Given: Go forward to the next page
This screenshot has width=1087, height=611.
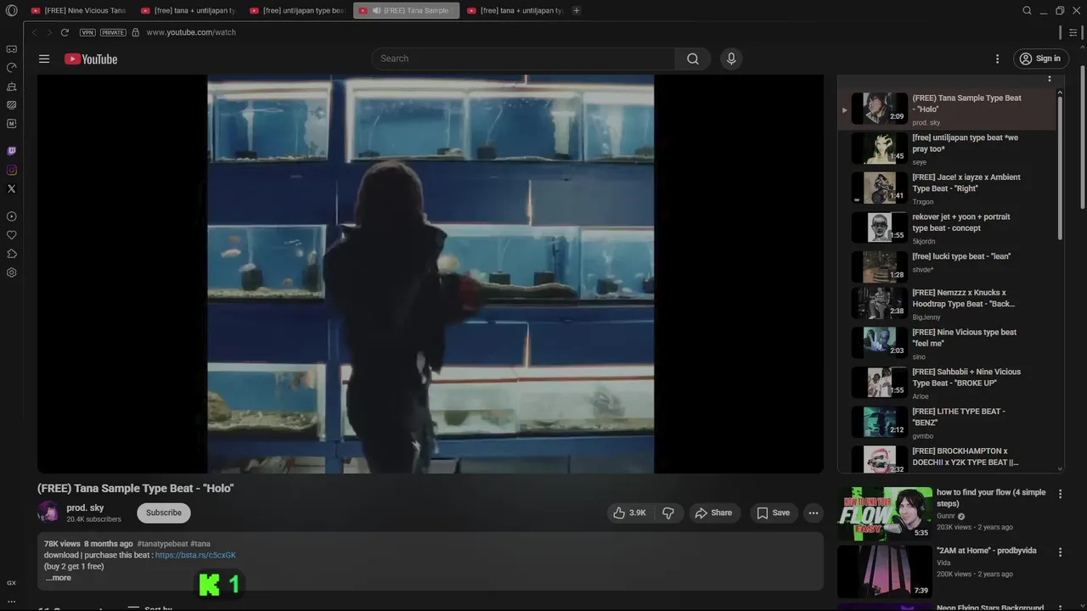Looking at the screenshot, I should pos(49,32).
